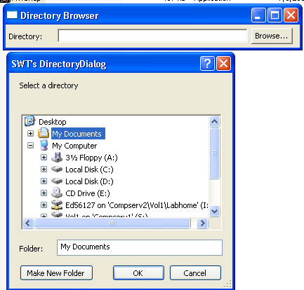Image resolution: width=304 pixels, height=290 pixels.
Task: Expand the My Documents node
Action: [30, 133]
